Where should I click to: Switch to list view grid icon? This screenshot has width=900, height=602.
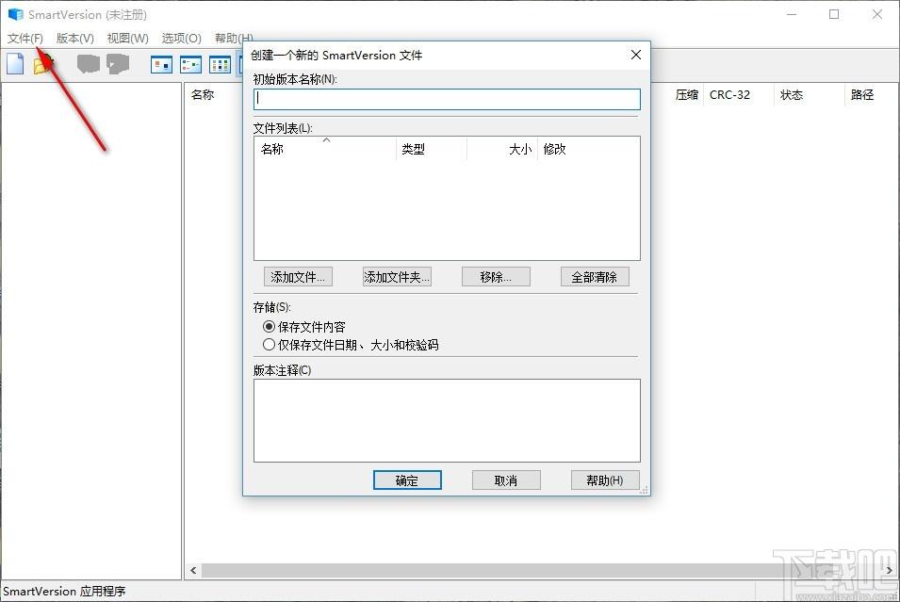click(x=220, y=64)
